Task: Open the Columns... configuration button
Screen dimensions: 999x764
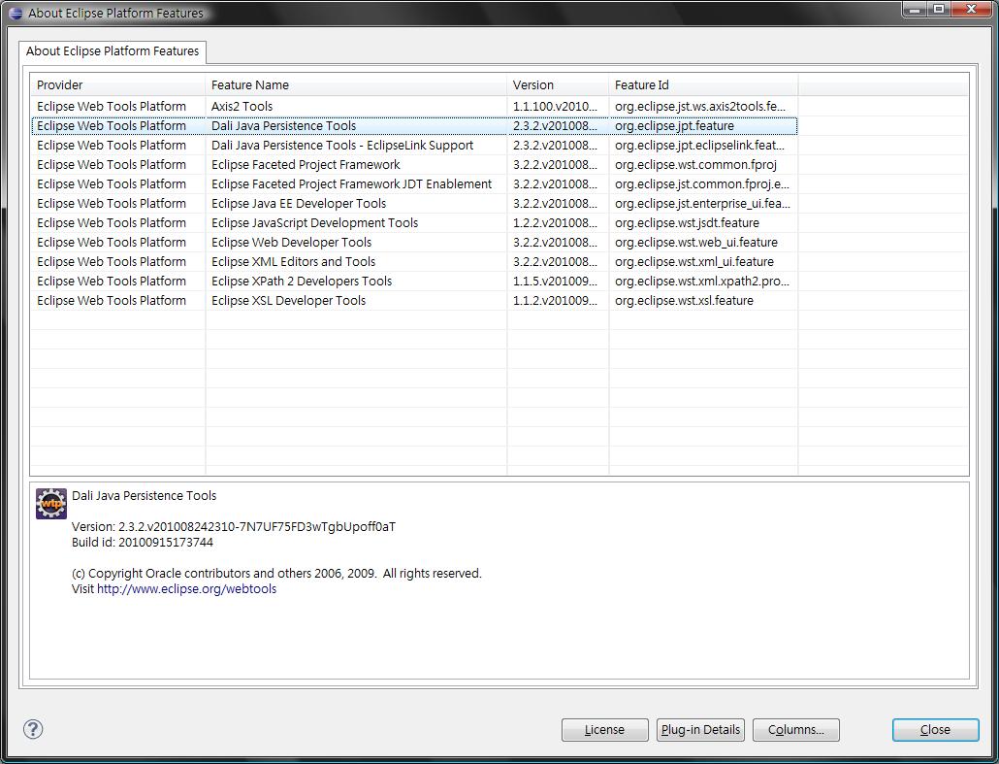Action: (x=795, y=730)
